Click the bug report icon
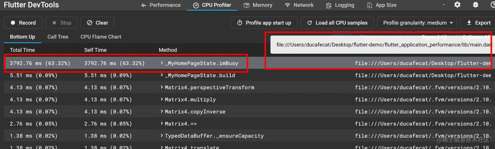Screen dimensions: 495x149 (x=476, y=5)
